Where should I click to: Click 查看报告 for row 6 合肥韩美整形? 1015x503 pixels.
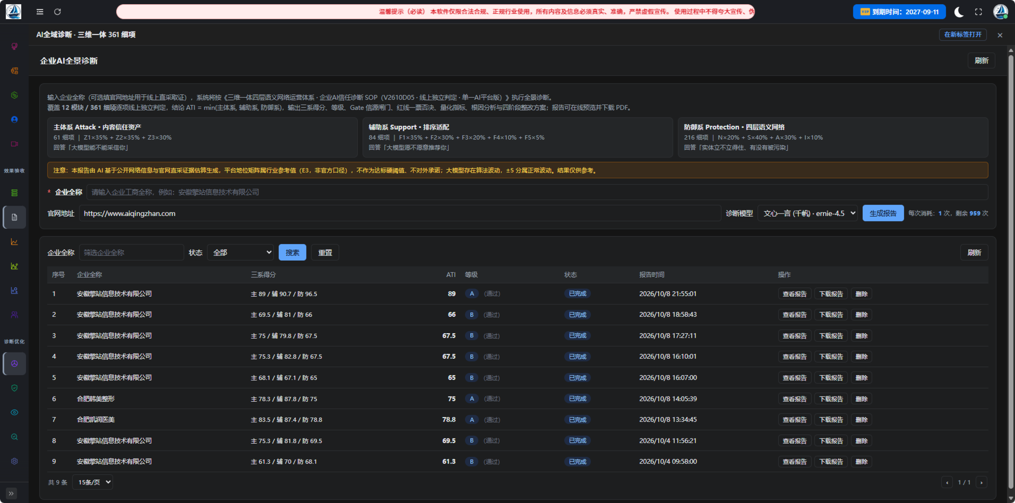pos(794,399)
